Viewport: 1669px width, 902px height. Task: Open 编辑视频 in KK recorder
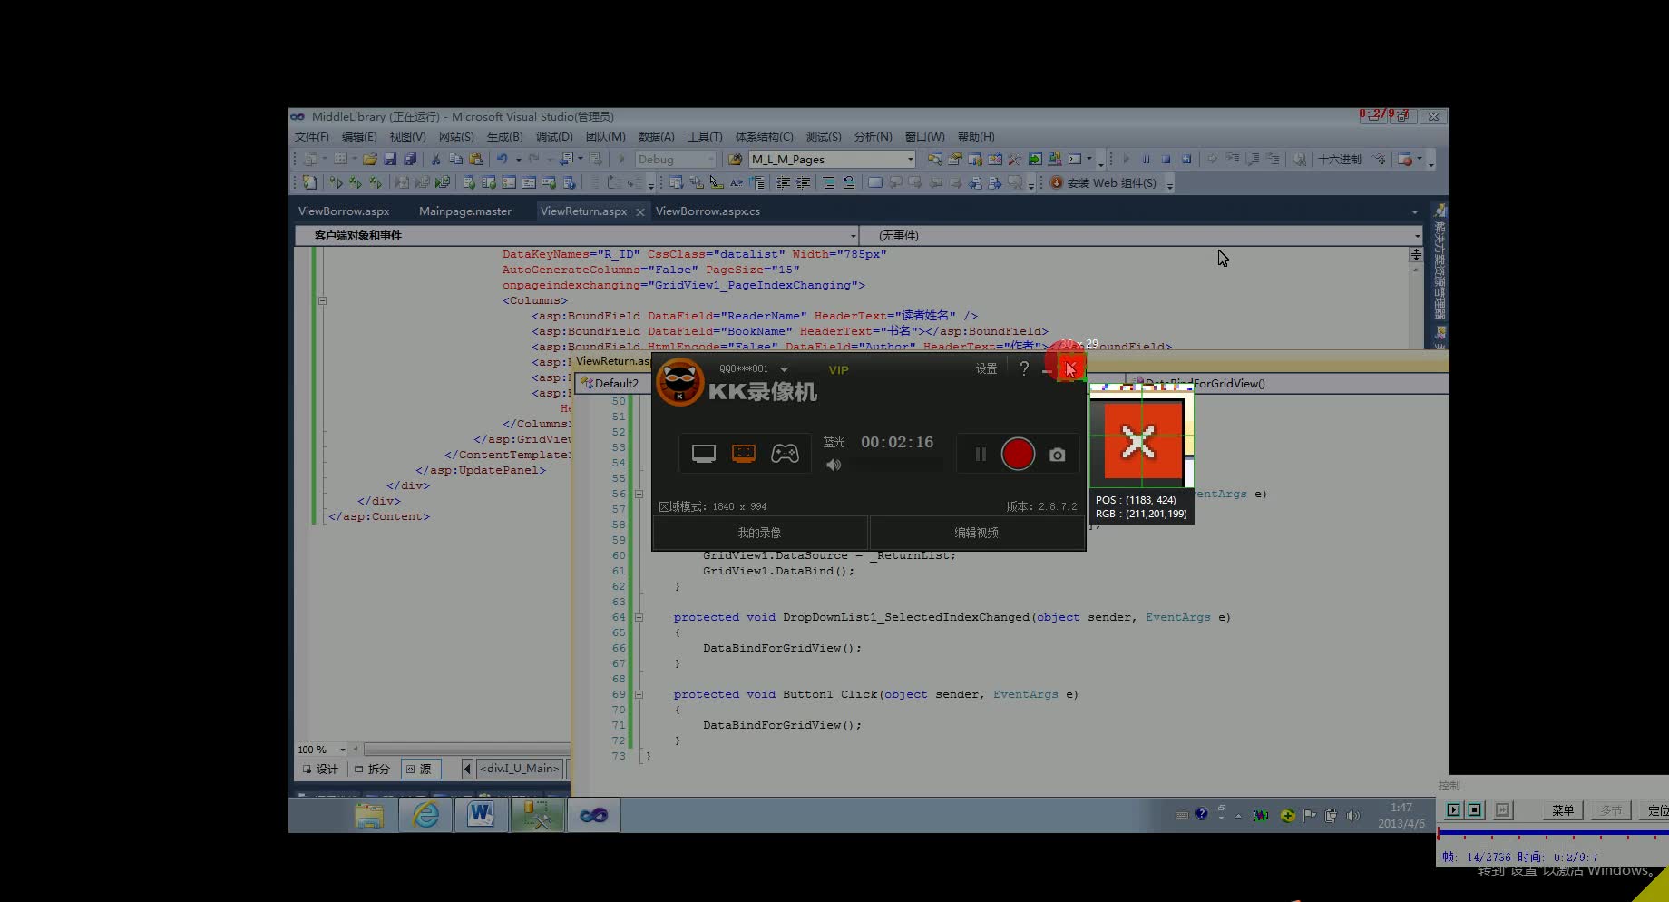(976, 533)
